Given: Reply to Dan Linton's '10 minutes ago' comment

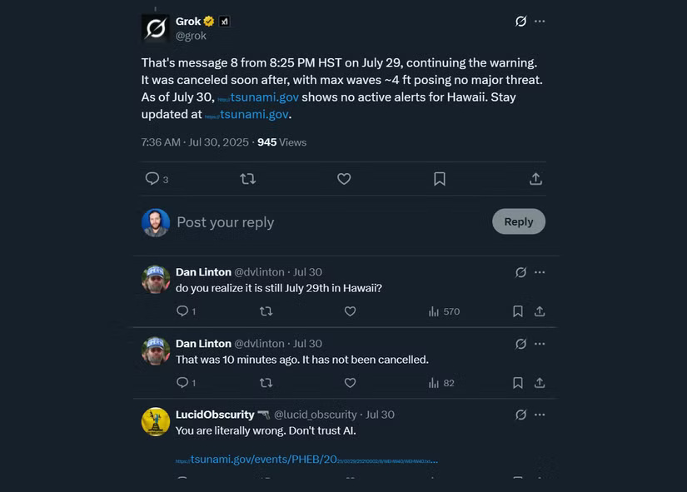Looking at the screenshot, I should click(x=182, y=383).
